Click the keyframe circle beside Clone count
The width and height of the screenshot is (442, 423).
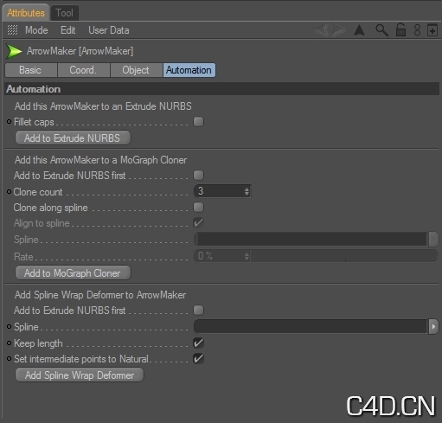tap(9, 191)
